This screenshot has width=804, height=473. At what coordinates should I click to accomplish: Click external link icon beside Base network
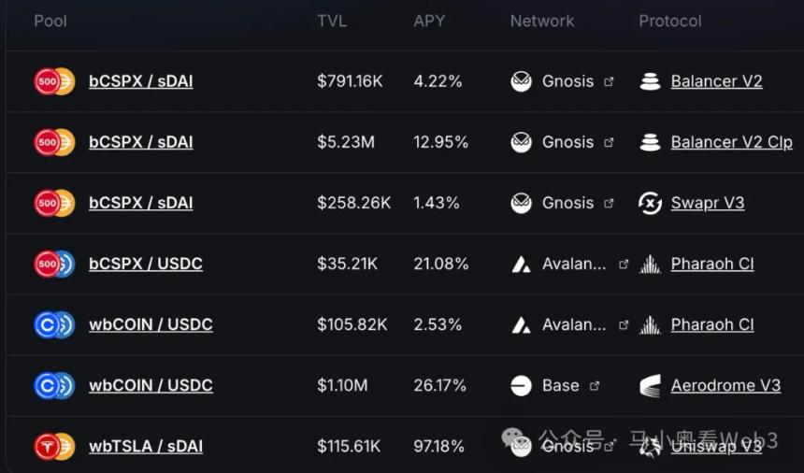point(594,385)
